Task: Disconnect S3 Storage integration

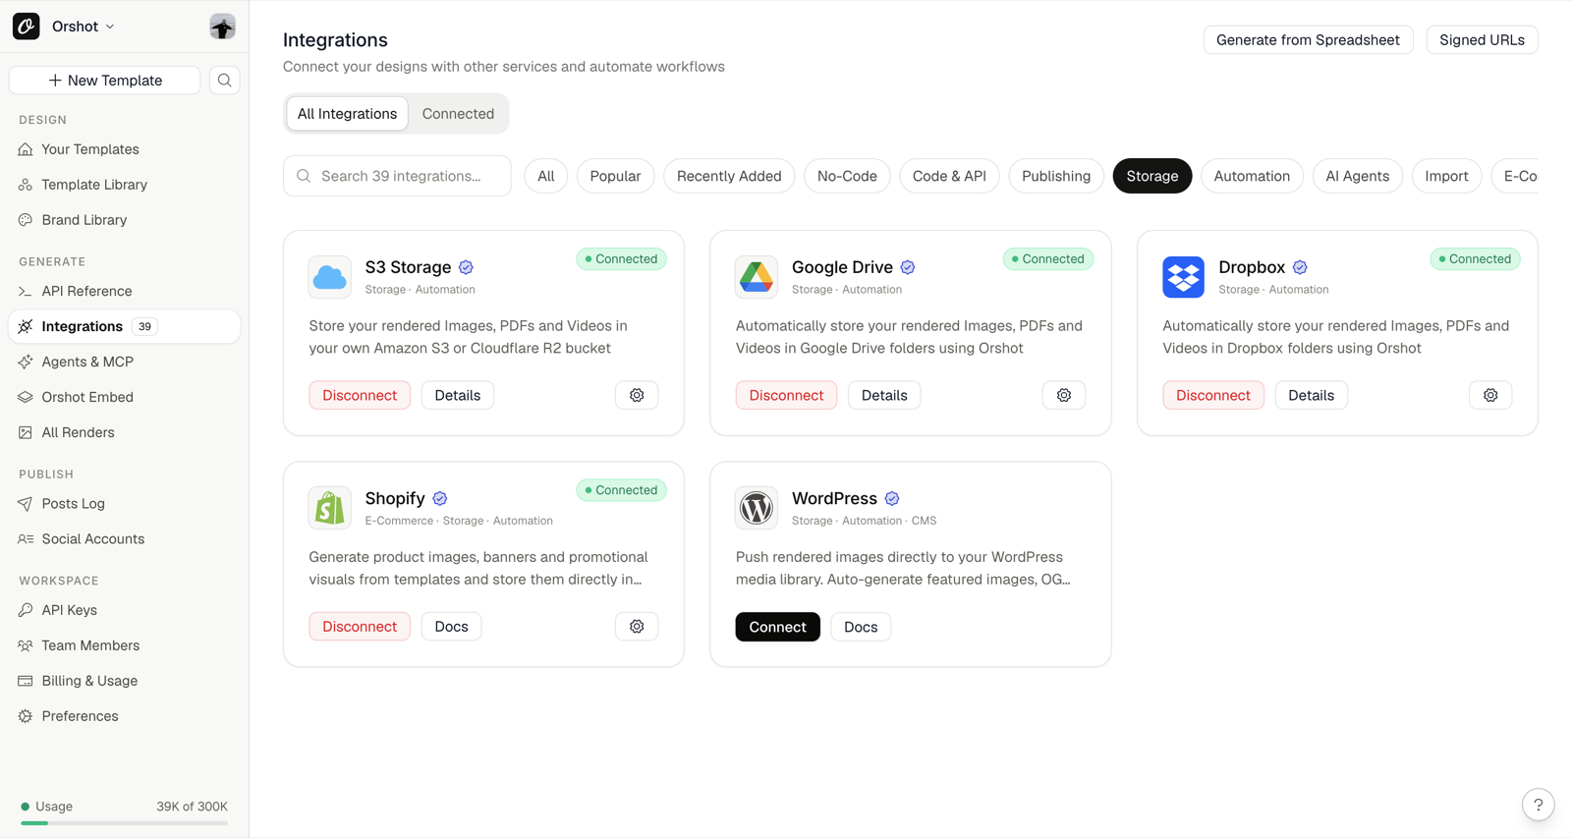Action: [360, 395]
